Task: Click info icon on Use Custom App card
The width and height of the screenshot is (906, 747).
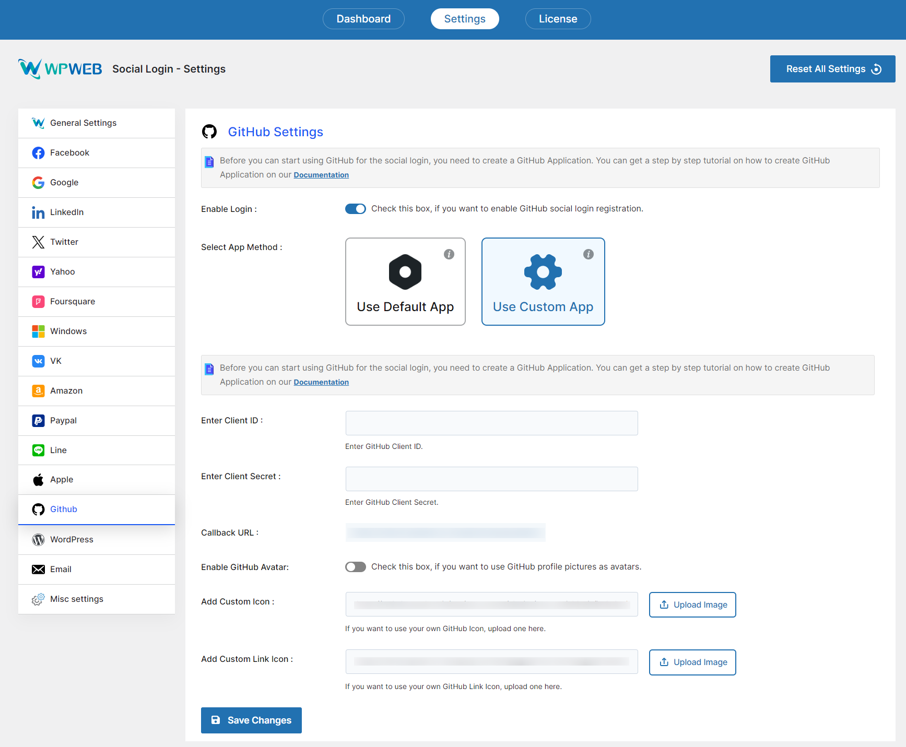Action: pos(589,254)
